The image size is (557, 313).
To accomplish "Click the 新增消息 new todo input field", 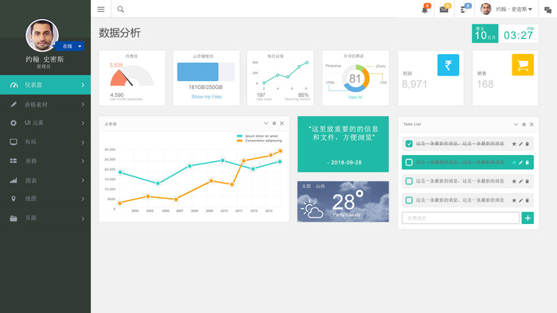I will 461,218.
